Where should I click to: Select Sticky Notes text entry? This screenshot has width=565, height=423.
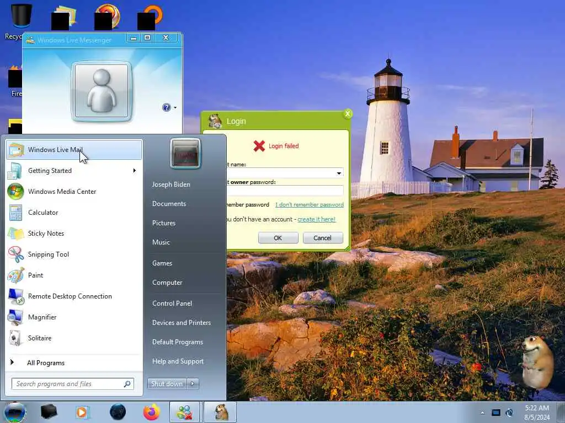46,234
